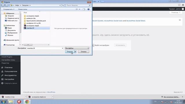Open the view options dropdown arrow

pos(79,9)
